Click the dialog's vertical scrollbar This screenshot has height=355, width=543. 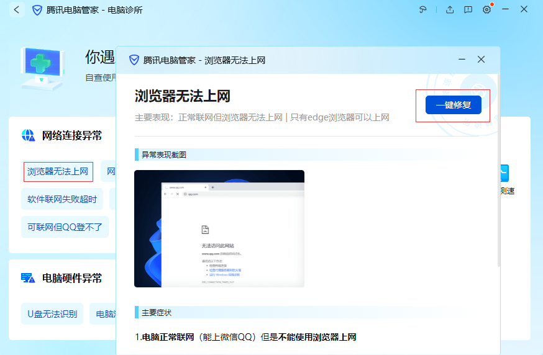[x=499, y=169]
